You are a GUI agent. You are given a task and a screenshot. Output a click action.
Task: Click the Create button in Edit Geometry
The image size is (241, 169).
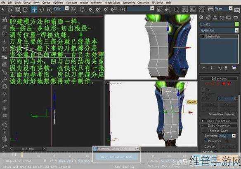pos(210,146)
